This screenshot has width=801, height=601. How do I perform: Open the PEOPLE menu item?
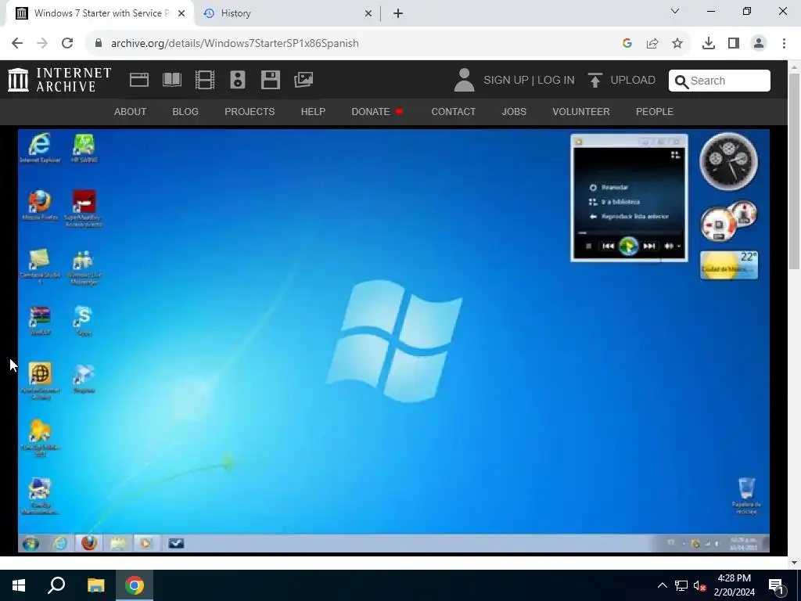[655, 111]
